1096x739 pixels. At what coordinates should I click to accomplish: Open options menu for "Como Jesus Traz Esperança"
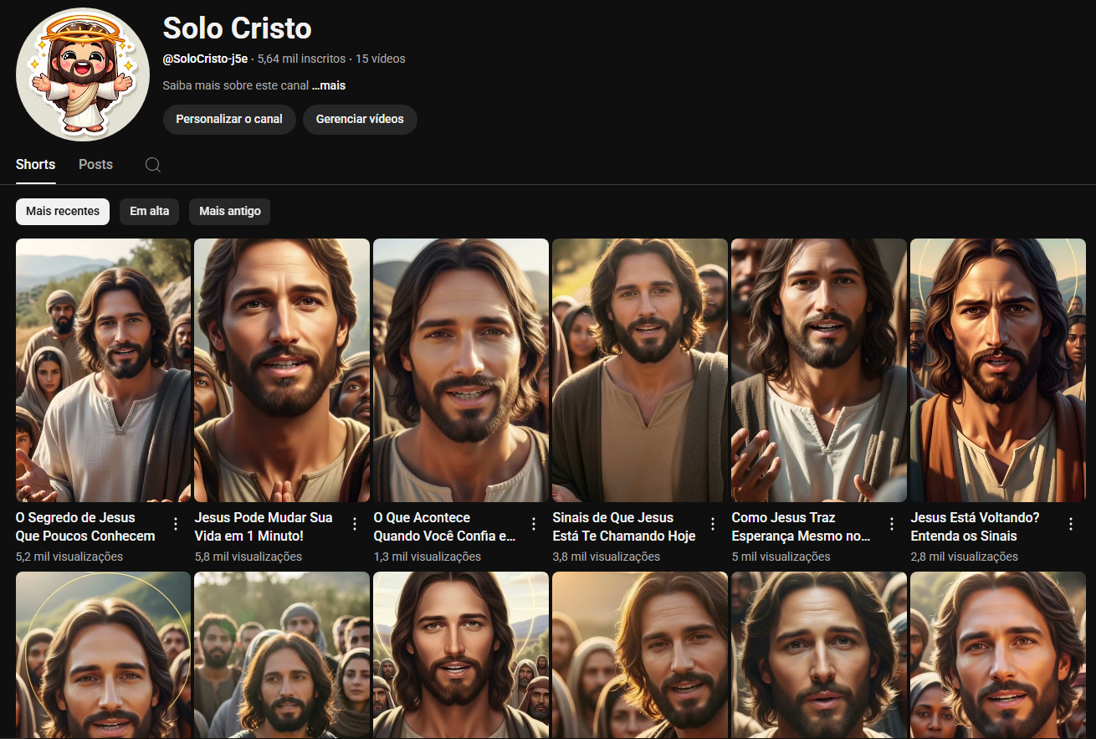point(892,524)
